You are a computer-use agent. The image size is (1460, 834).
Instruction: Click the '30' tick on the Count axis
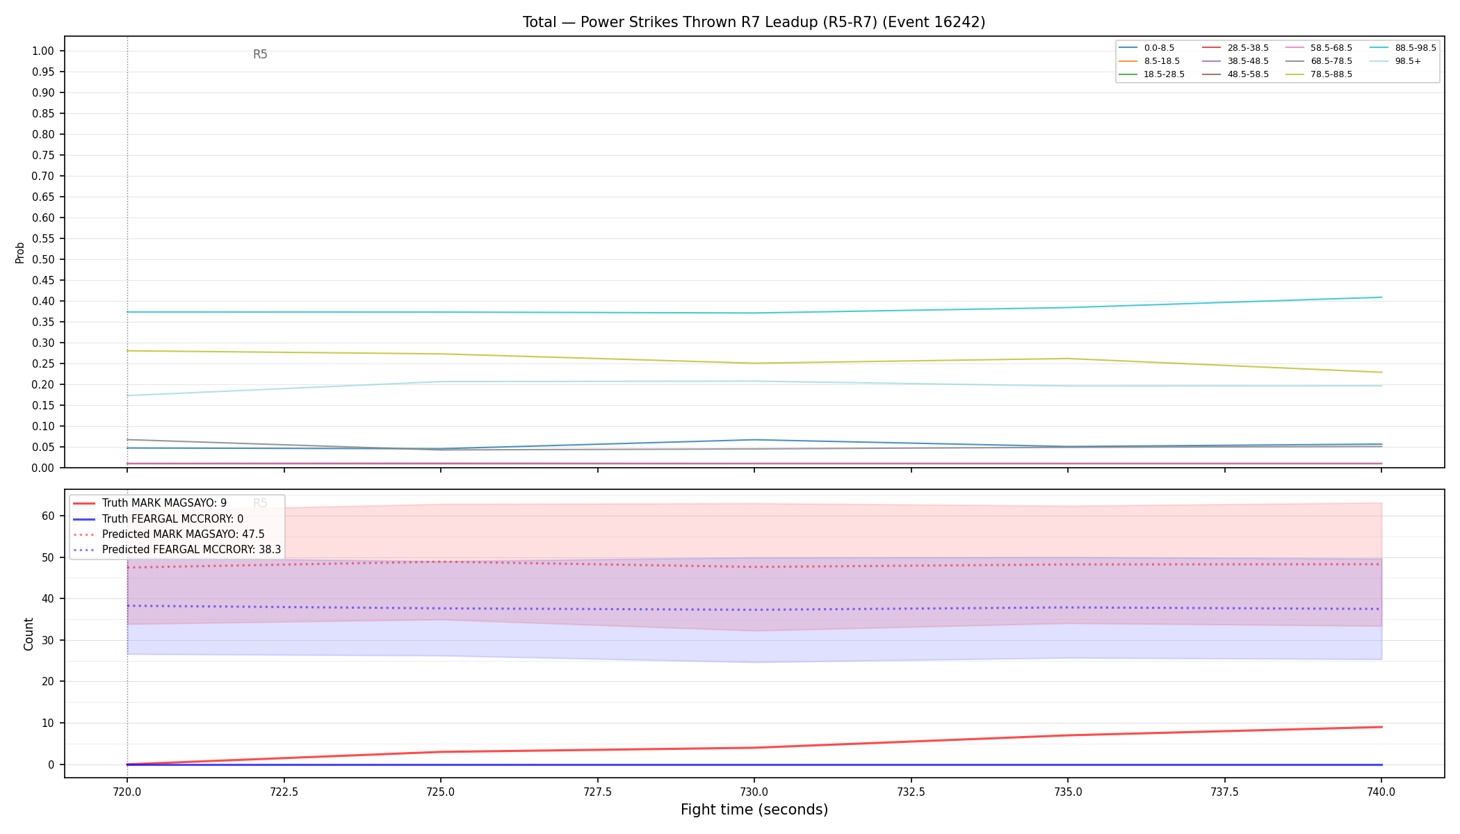tap(48, 641)
